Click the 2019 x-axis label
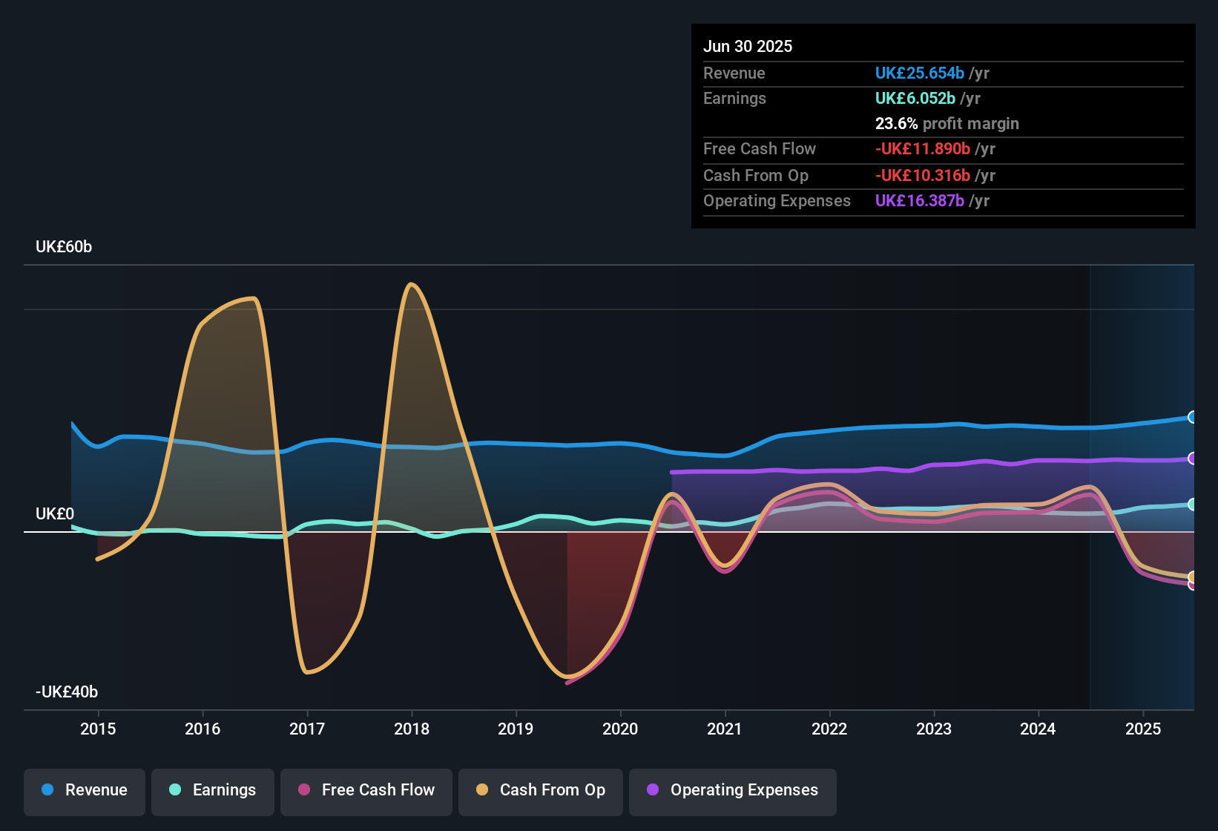 (x=516, y=729)
